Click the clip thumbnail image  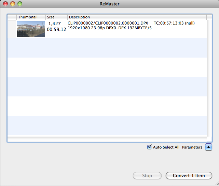pos(31,29)
